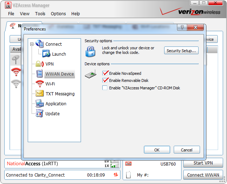Click the Connect globe icon in tree
The height and width of the screenshot is (184, 227).
pos(40,44)
